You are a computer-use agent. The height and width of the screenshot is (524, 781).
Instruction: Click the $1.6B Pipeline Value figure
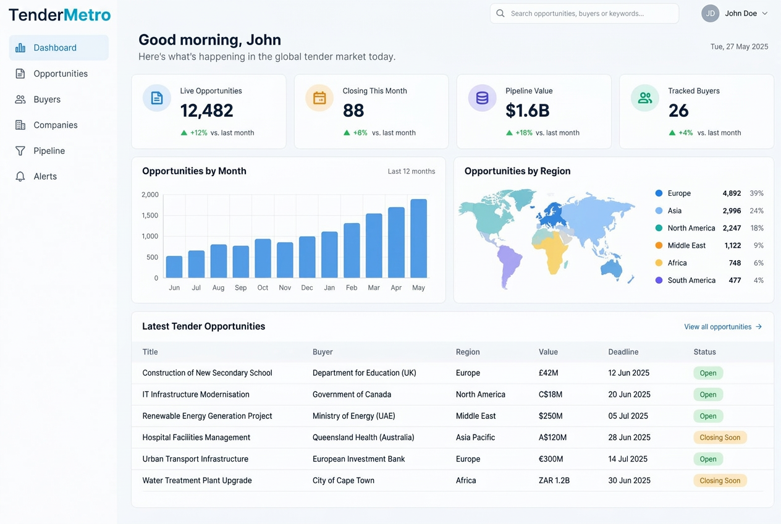[528, 111]
